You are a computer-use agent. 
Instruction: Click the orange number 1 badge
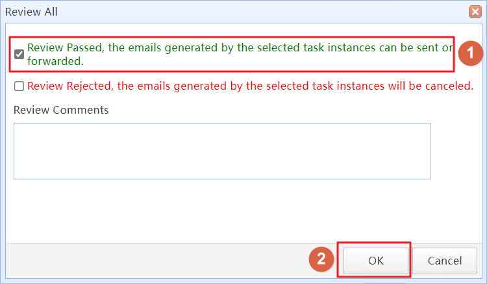click(471, 53)
